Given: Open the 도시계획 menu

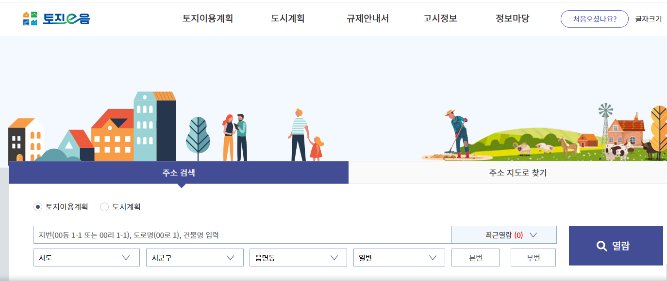Looking at the screenshot, I should pos(287,18).
